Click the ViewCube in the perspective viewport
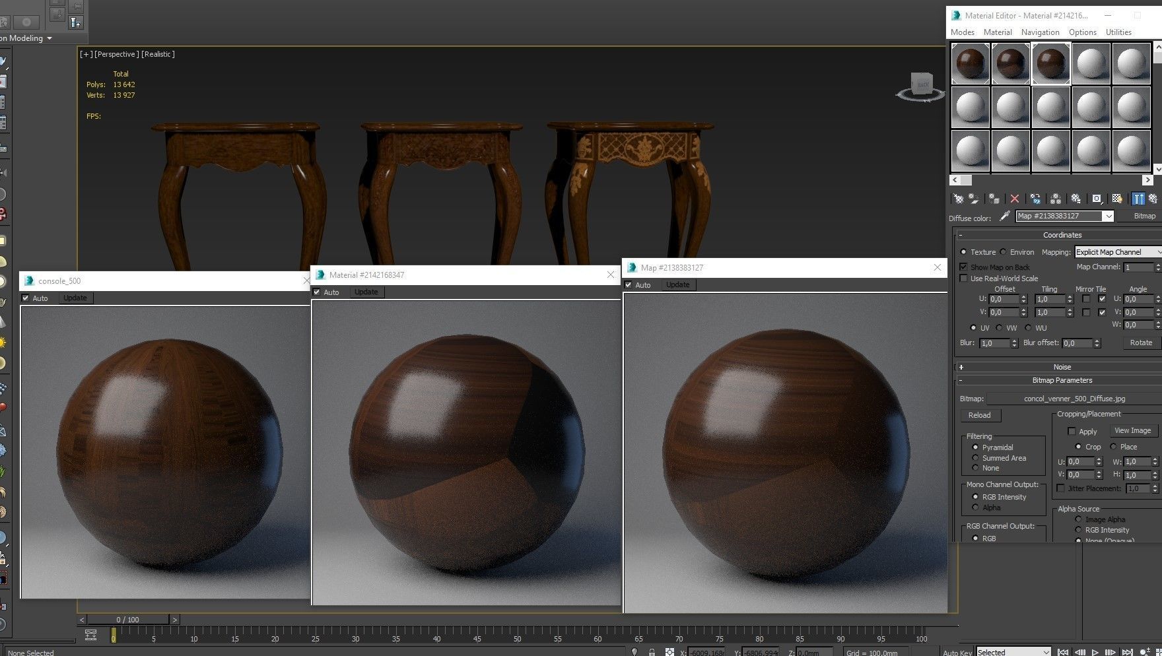This screenshot has width=1162, height=656. (922, 86)
